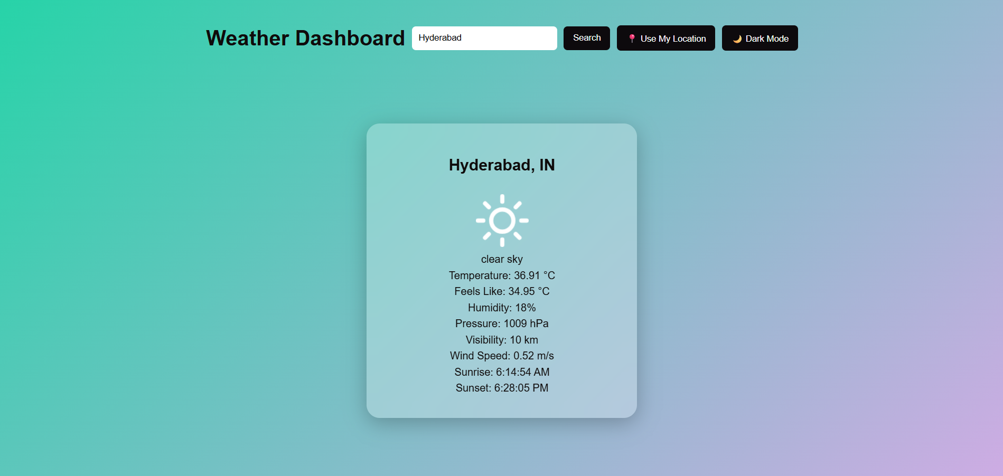This screenshot has width=1003, height=476.
Task: Use My Location button text
Action: [x=673, y=39]
